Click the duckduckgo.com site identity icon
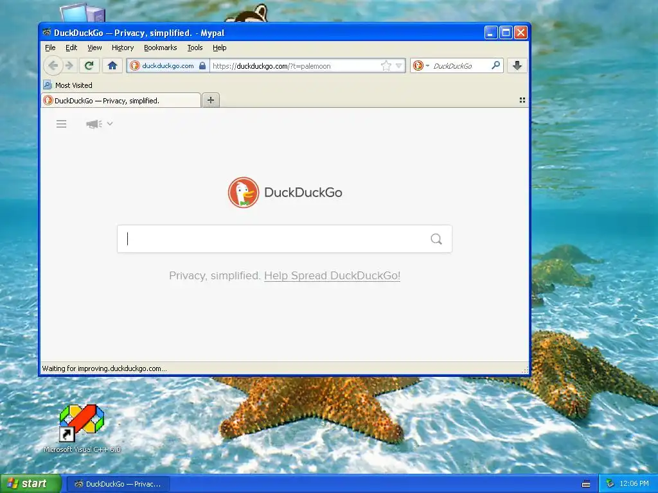This screenshot has height=493, width=658. [x=135, y=66]
